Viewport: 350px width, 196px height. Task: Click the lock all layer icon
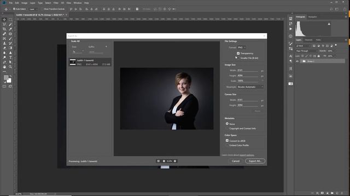318,56
